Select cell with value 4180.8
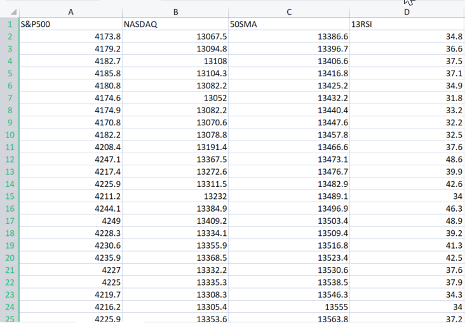Viewport: 465px width, 323px height. pos(71,86)
